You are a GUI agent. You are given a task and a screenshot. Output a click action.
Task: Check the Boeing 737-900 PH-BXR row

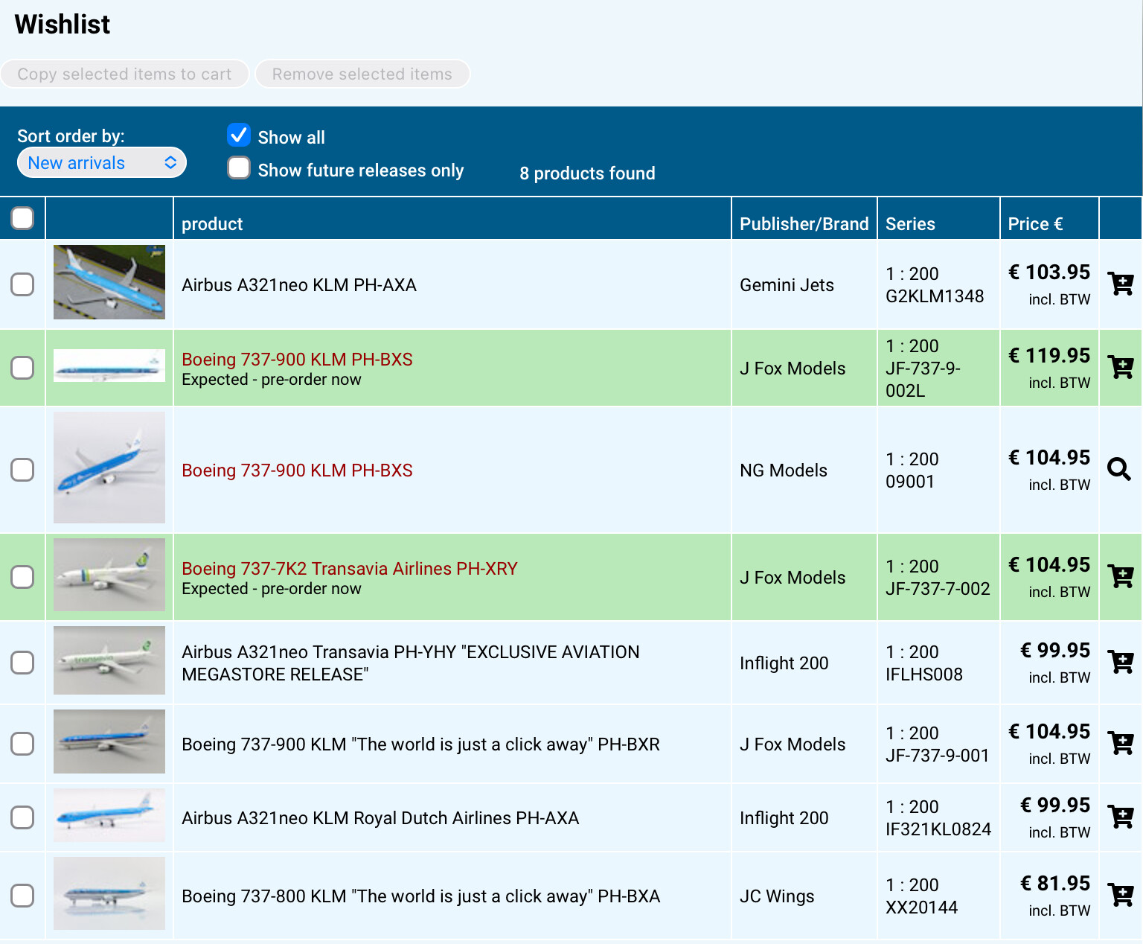pyautogui.click(x=22, y=744)
